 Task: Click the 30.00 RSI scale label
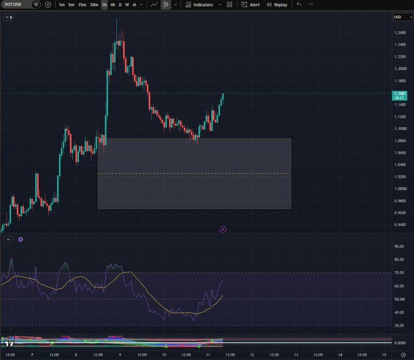click(399, 325)
